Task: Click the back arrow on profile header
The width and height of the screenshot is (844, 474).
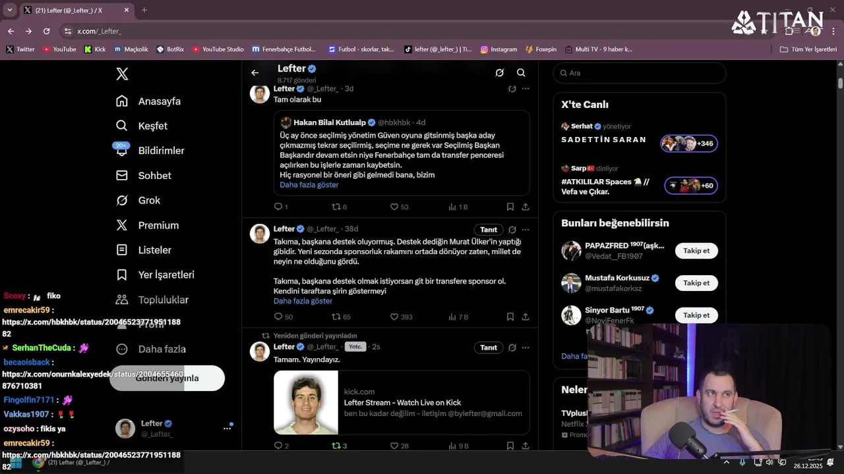Action: coord(255,72)
